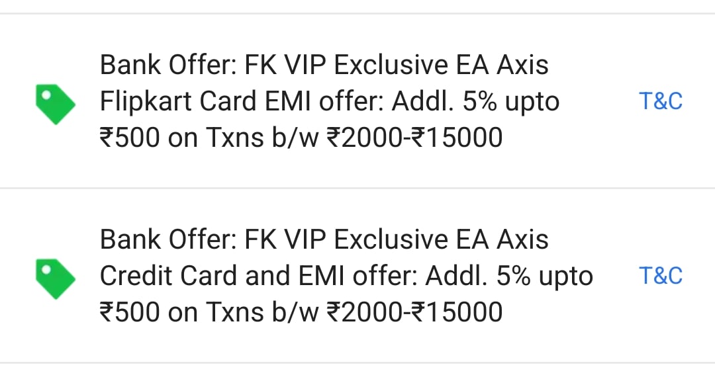Tap "Addl. 5% upto" in Flipkart Card offer
The width and height of the screenshot is (715, 381).
[x=475, y=101]
